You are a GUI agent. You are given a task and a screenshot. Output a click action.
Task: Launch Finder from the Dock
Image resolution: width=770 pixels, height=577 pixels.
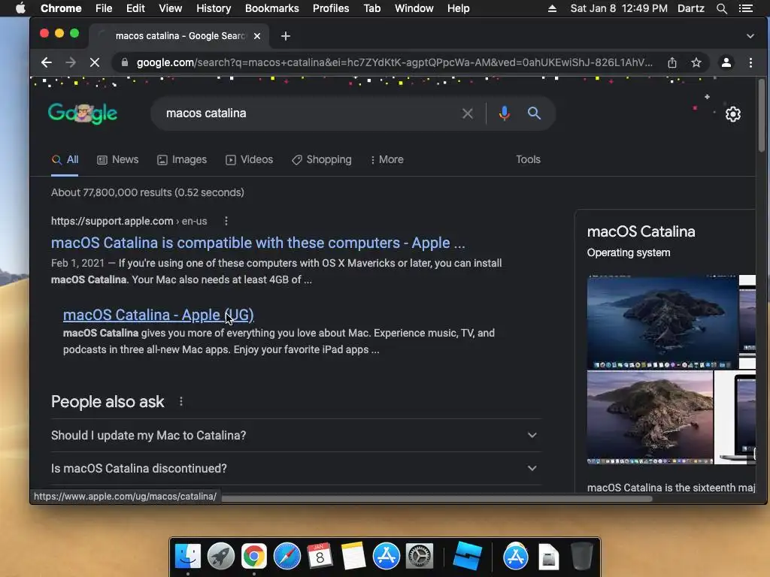click(188, 557)
